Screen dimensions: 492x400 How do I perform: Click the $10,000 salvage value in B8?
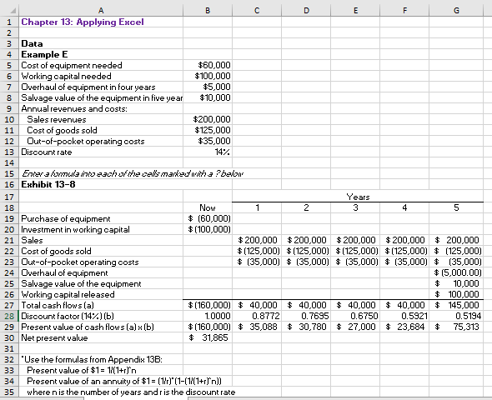[x=208, y=97]
